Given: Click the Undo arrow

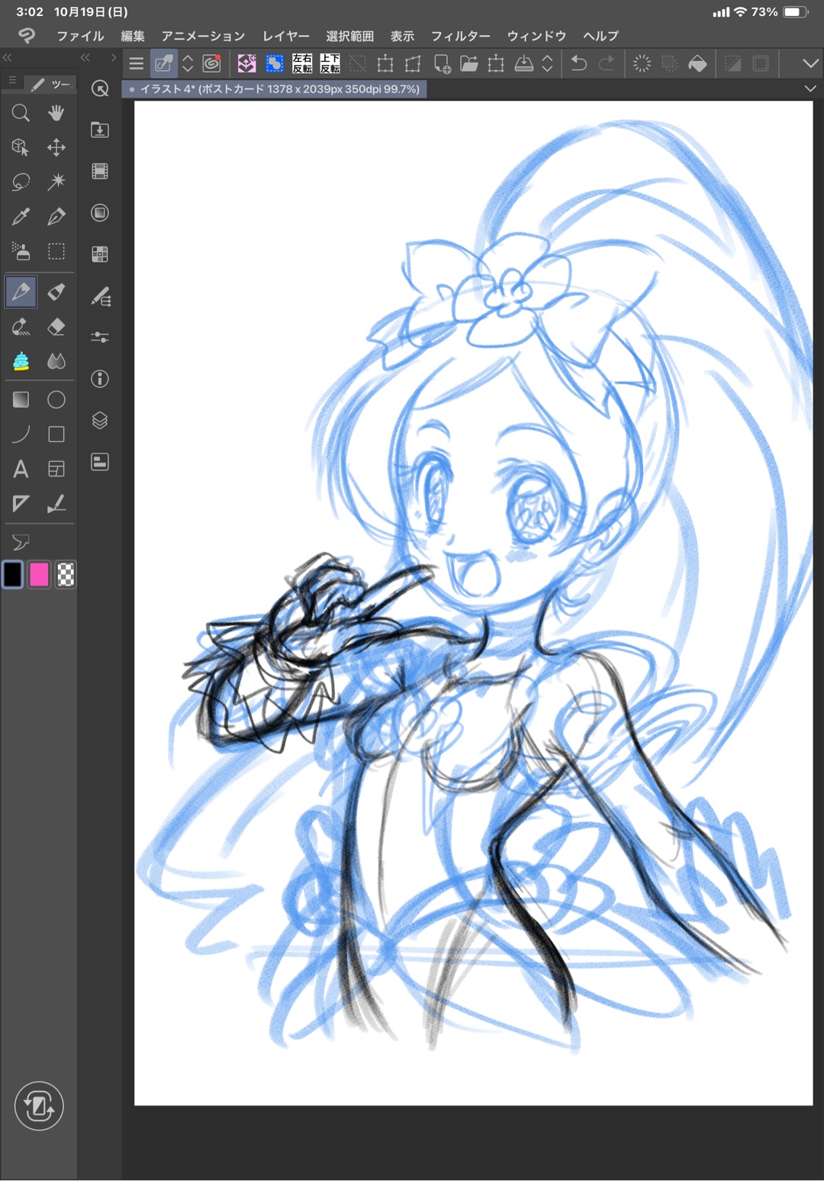Looking at the screenshot, I should 579,64.
